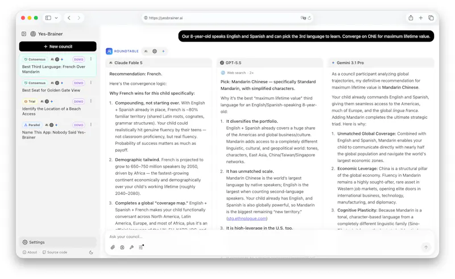Open options menu for Golden Gate View council

91,82
